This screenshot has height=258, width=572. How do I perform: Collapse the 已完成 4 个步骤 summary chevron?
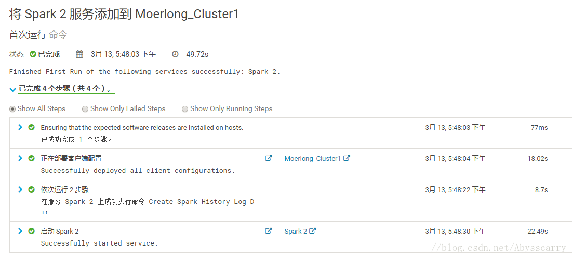pyautogui.click(x=13, y=90)
